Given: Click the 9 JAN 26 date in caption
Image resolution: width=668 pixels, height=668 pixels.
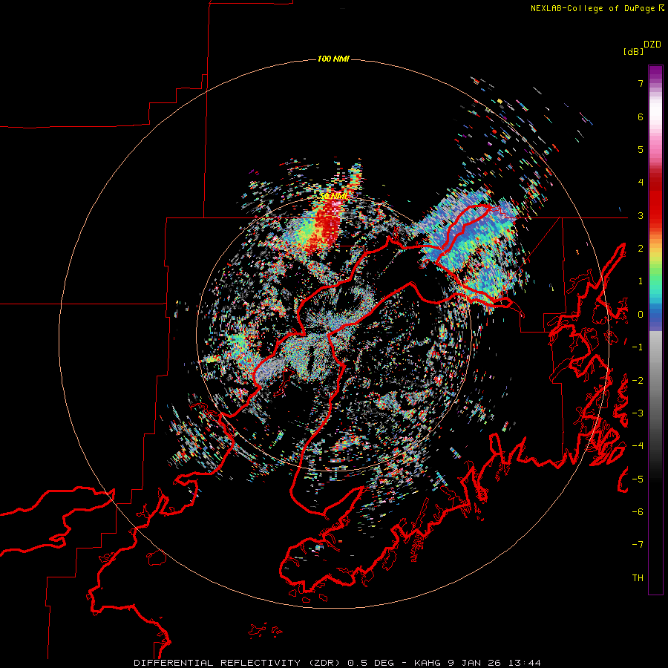Looking at the screenshot, I should point(474,663).
